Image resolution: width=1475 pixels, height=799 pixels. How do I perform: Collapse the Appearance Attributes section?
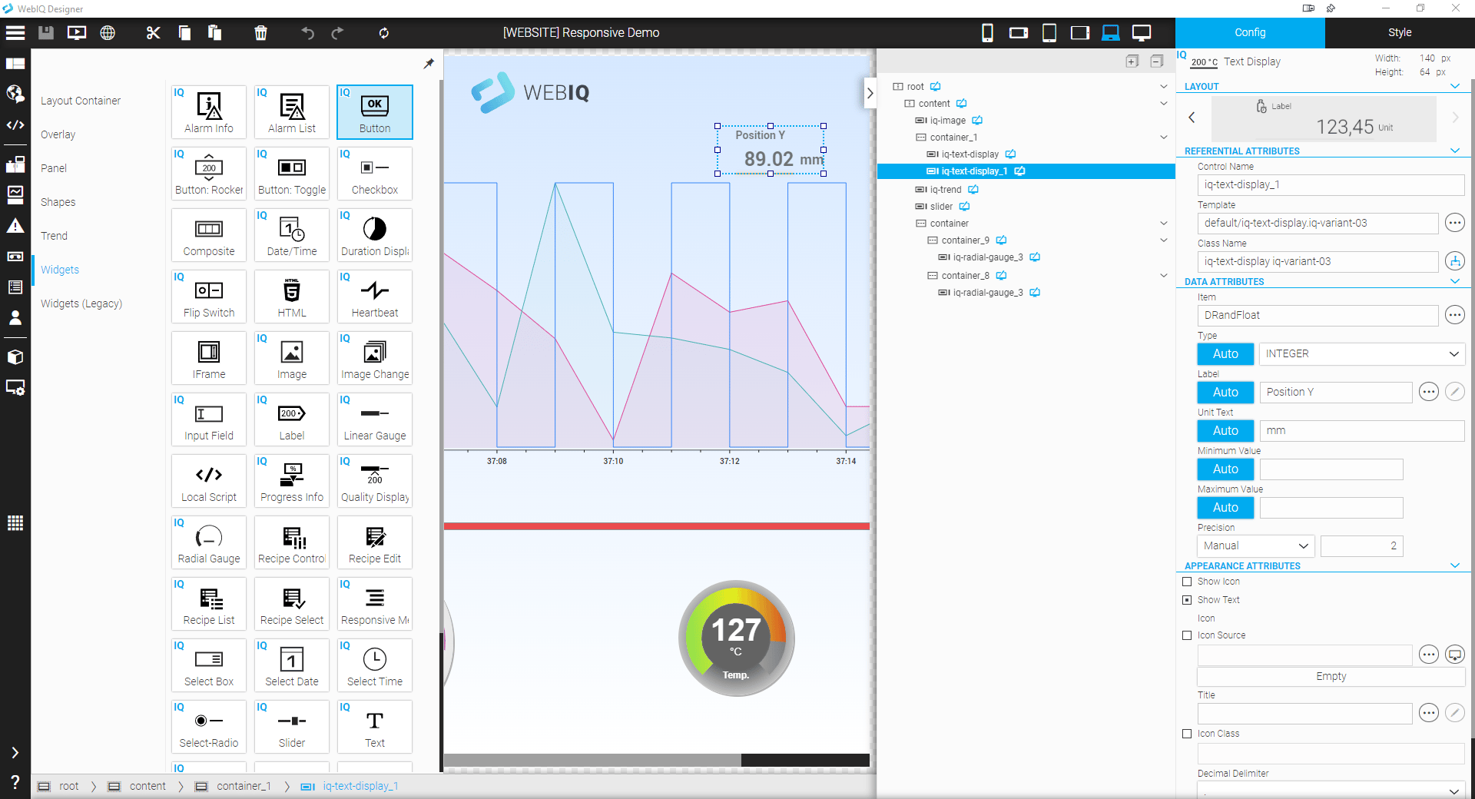1454,565
